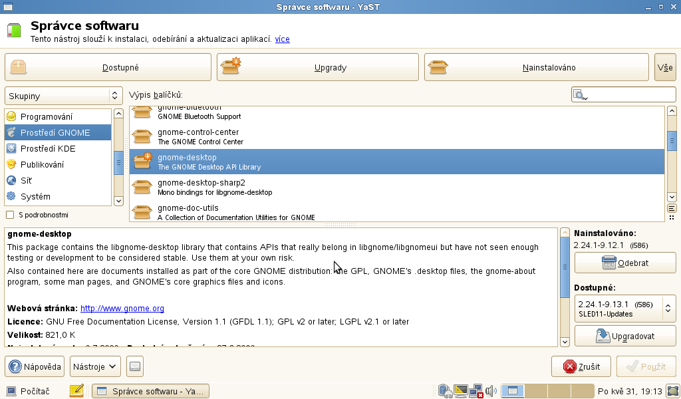Click the Odebrat button

(625, 263)
